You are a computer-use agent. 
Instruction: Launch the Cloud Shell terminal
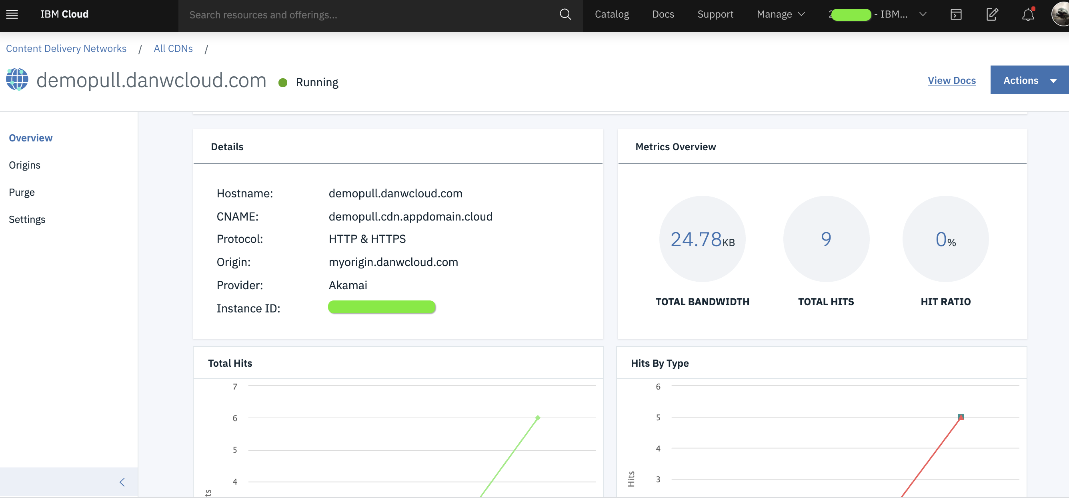pos(956,14)
